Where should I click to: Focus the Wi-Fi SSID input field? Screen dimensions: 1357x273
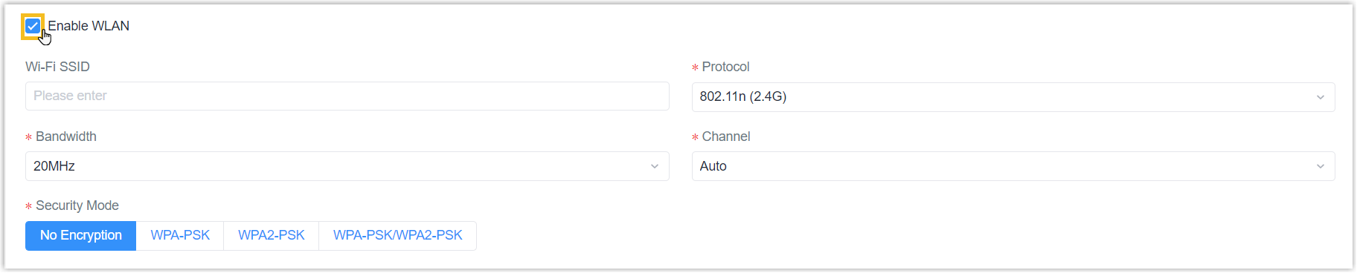coord(347,96)
